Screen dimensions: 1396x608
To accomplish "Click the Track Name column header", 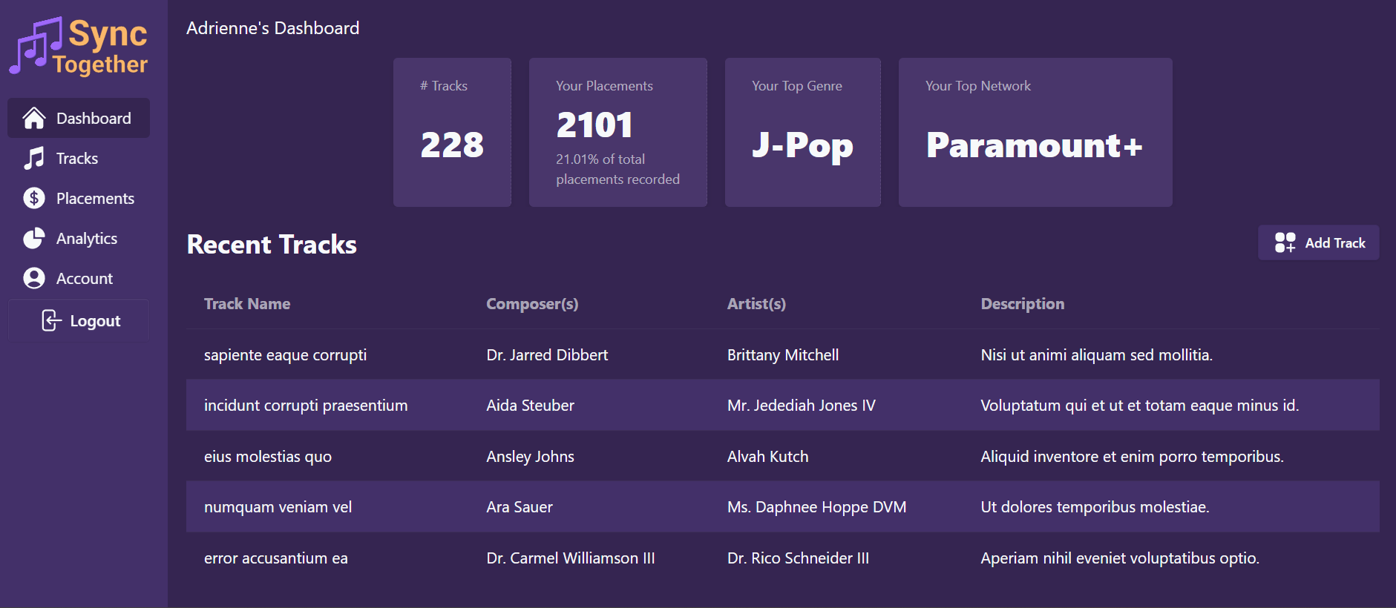I will pyautogui.click(x=247, y=304).
